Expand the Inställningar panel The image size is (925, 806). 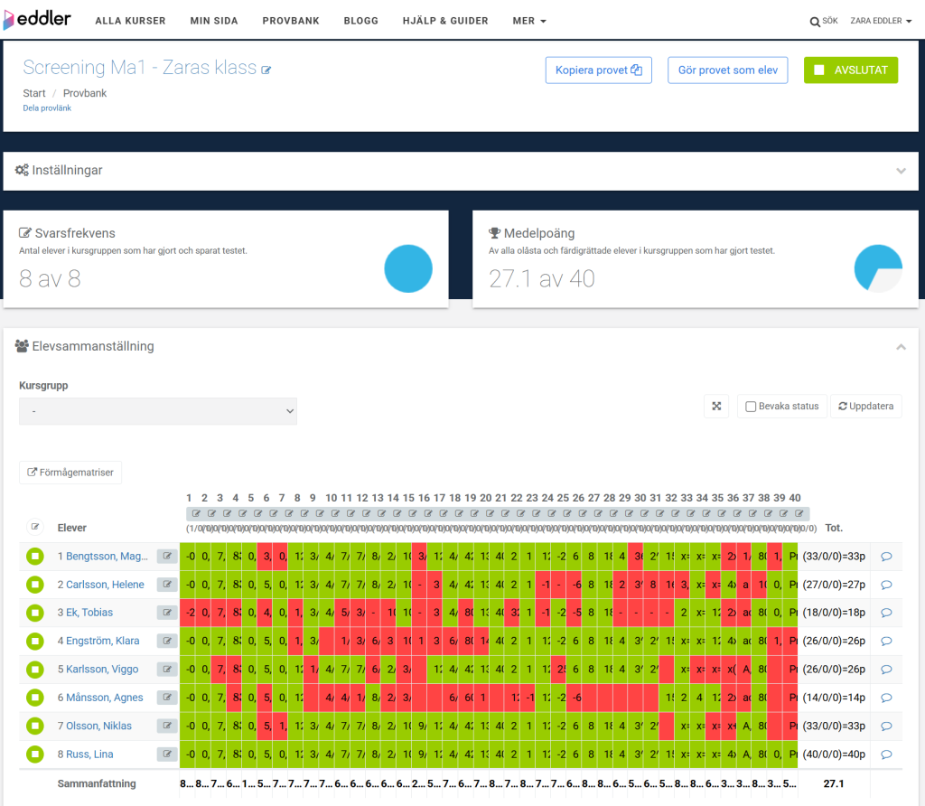point(900,171)
